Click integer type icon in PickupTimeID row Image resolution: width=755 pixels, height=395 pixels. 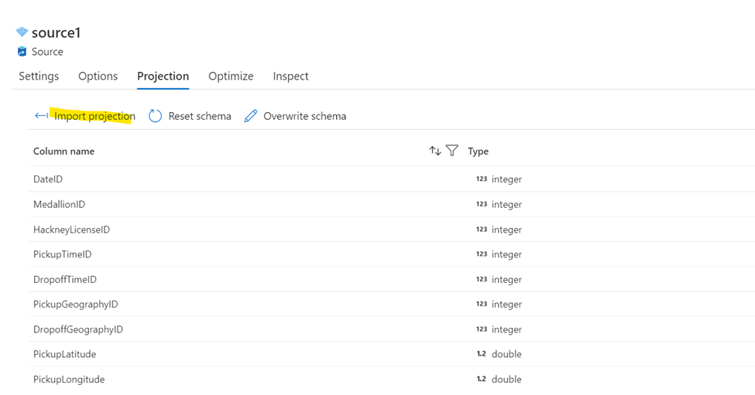coord(482,254)
